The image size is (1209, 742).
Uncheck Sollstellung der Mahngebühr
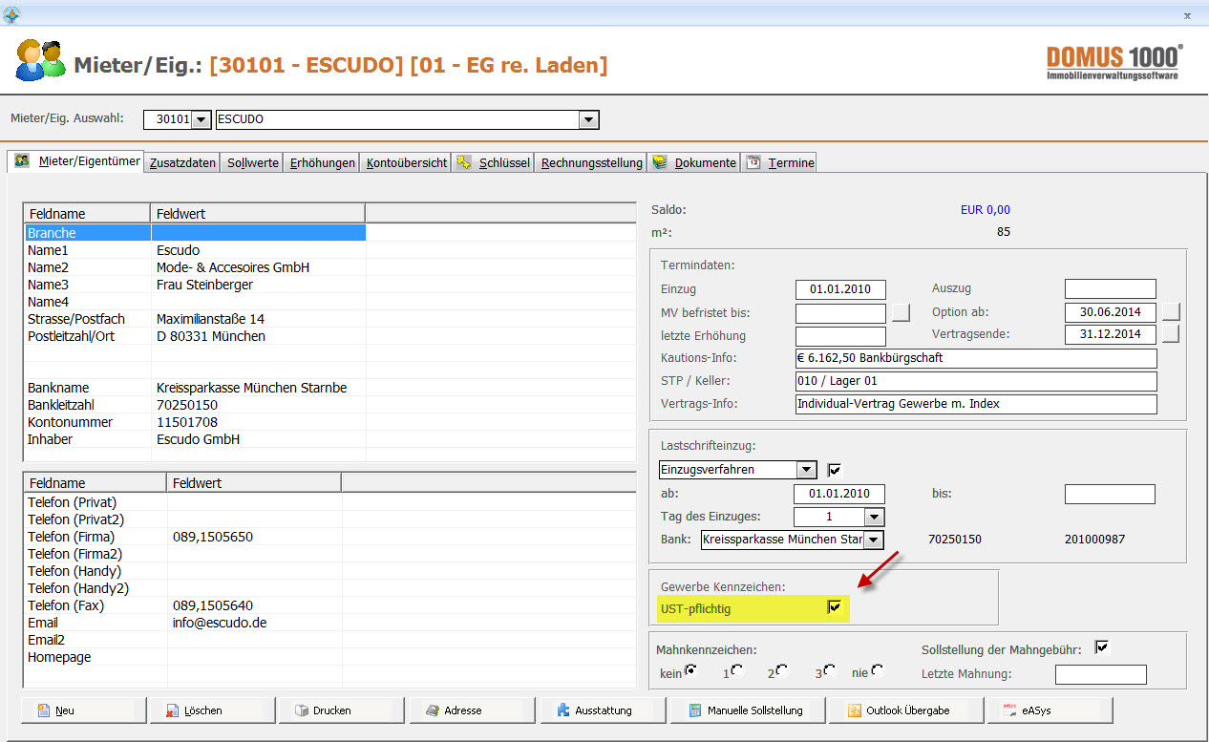point(1102,647)
